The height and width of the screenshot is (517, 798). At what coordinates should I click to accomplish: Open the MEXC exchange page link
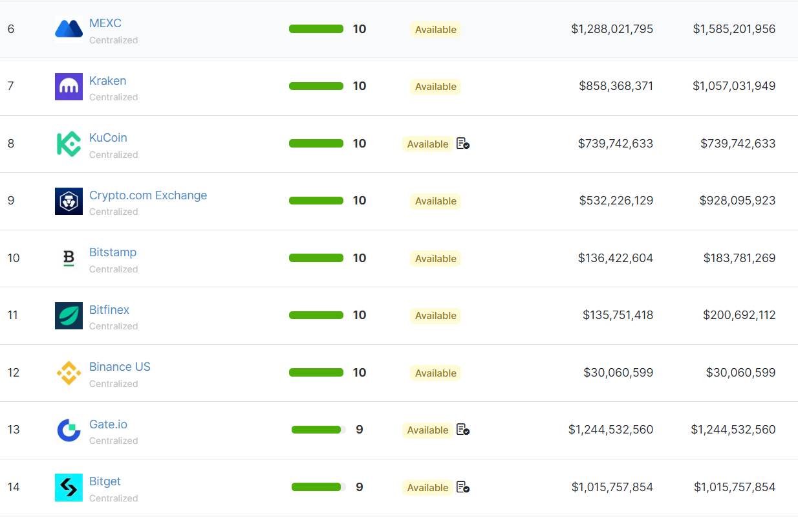tap(105, 23)
